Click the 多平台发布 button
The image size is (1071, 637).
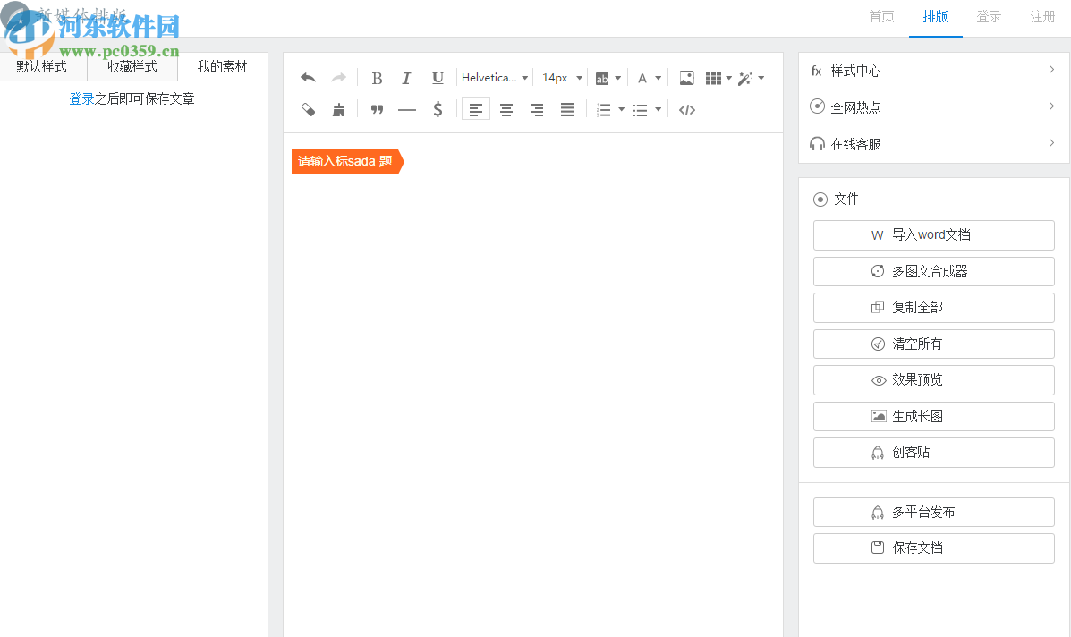[934, 512]
